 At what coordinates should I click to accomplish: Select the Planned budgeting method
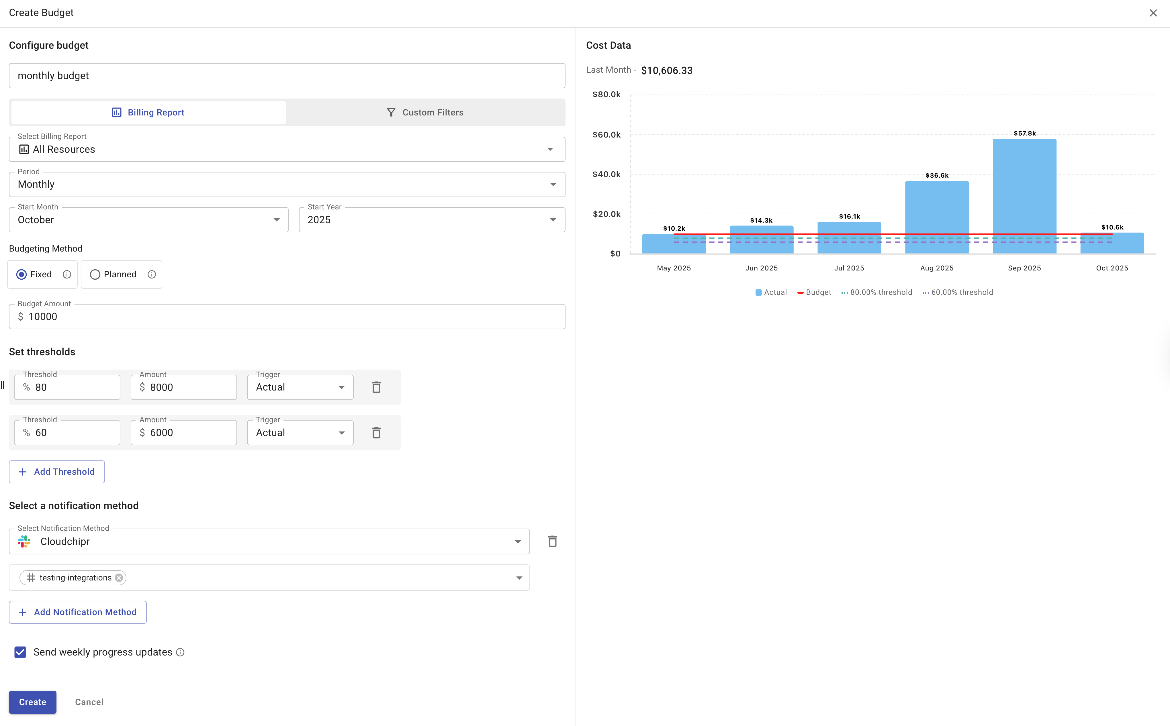[x=95, y=274]
